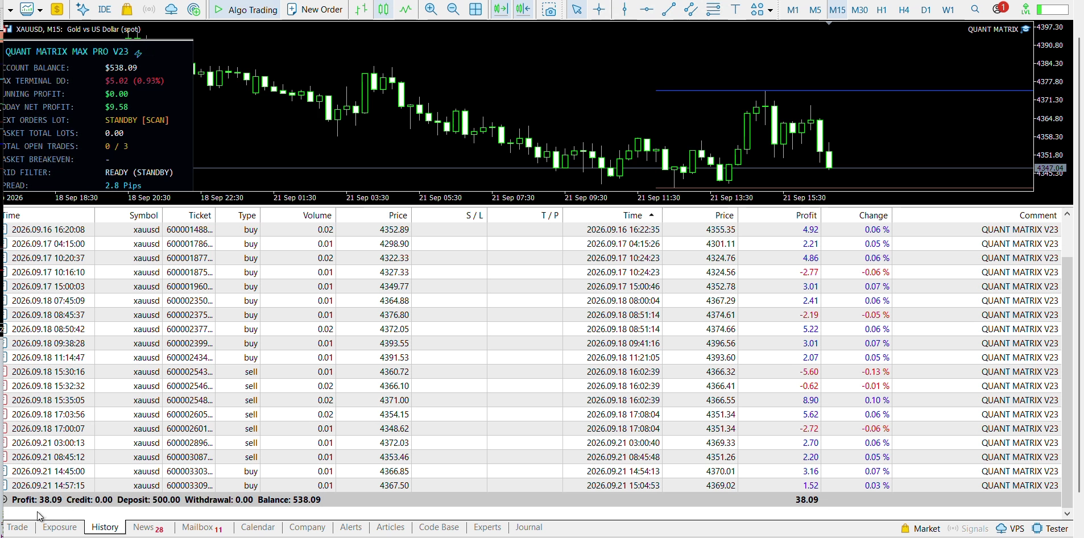This screenshot has height=538, width=1084.
Task: Click the Signals broadcast icon
Action: 149,9
